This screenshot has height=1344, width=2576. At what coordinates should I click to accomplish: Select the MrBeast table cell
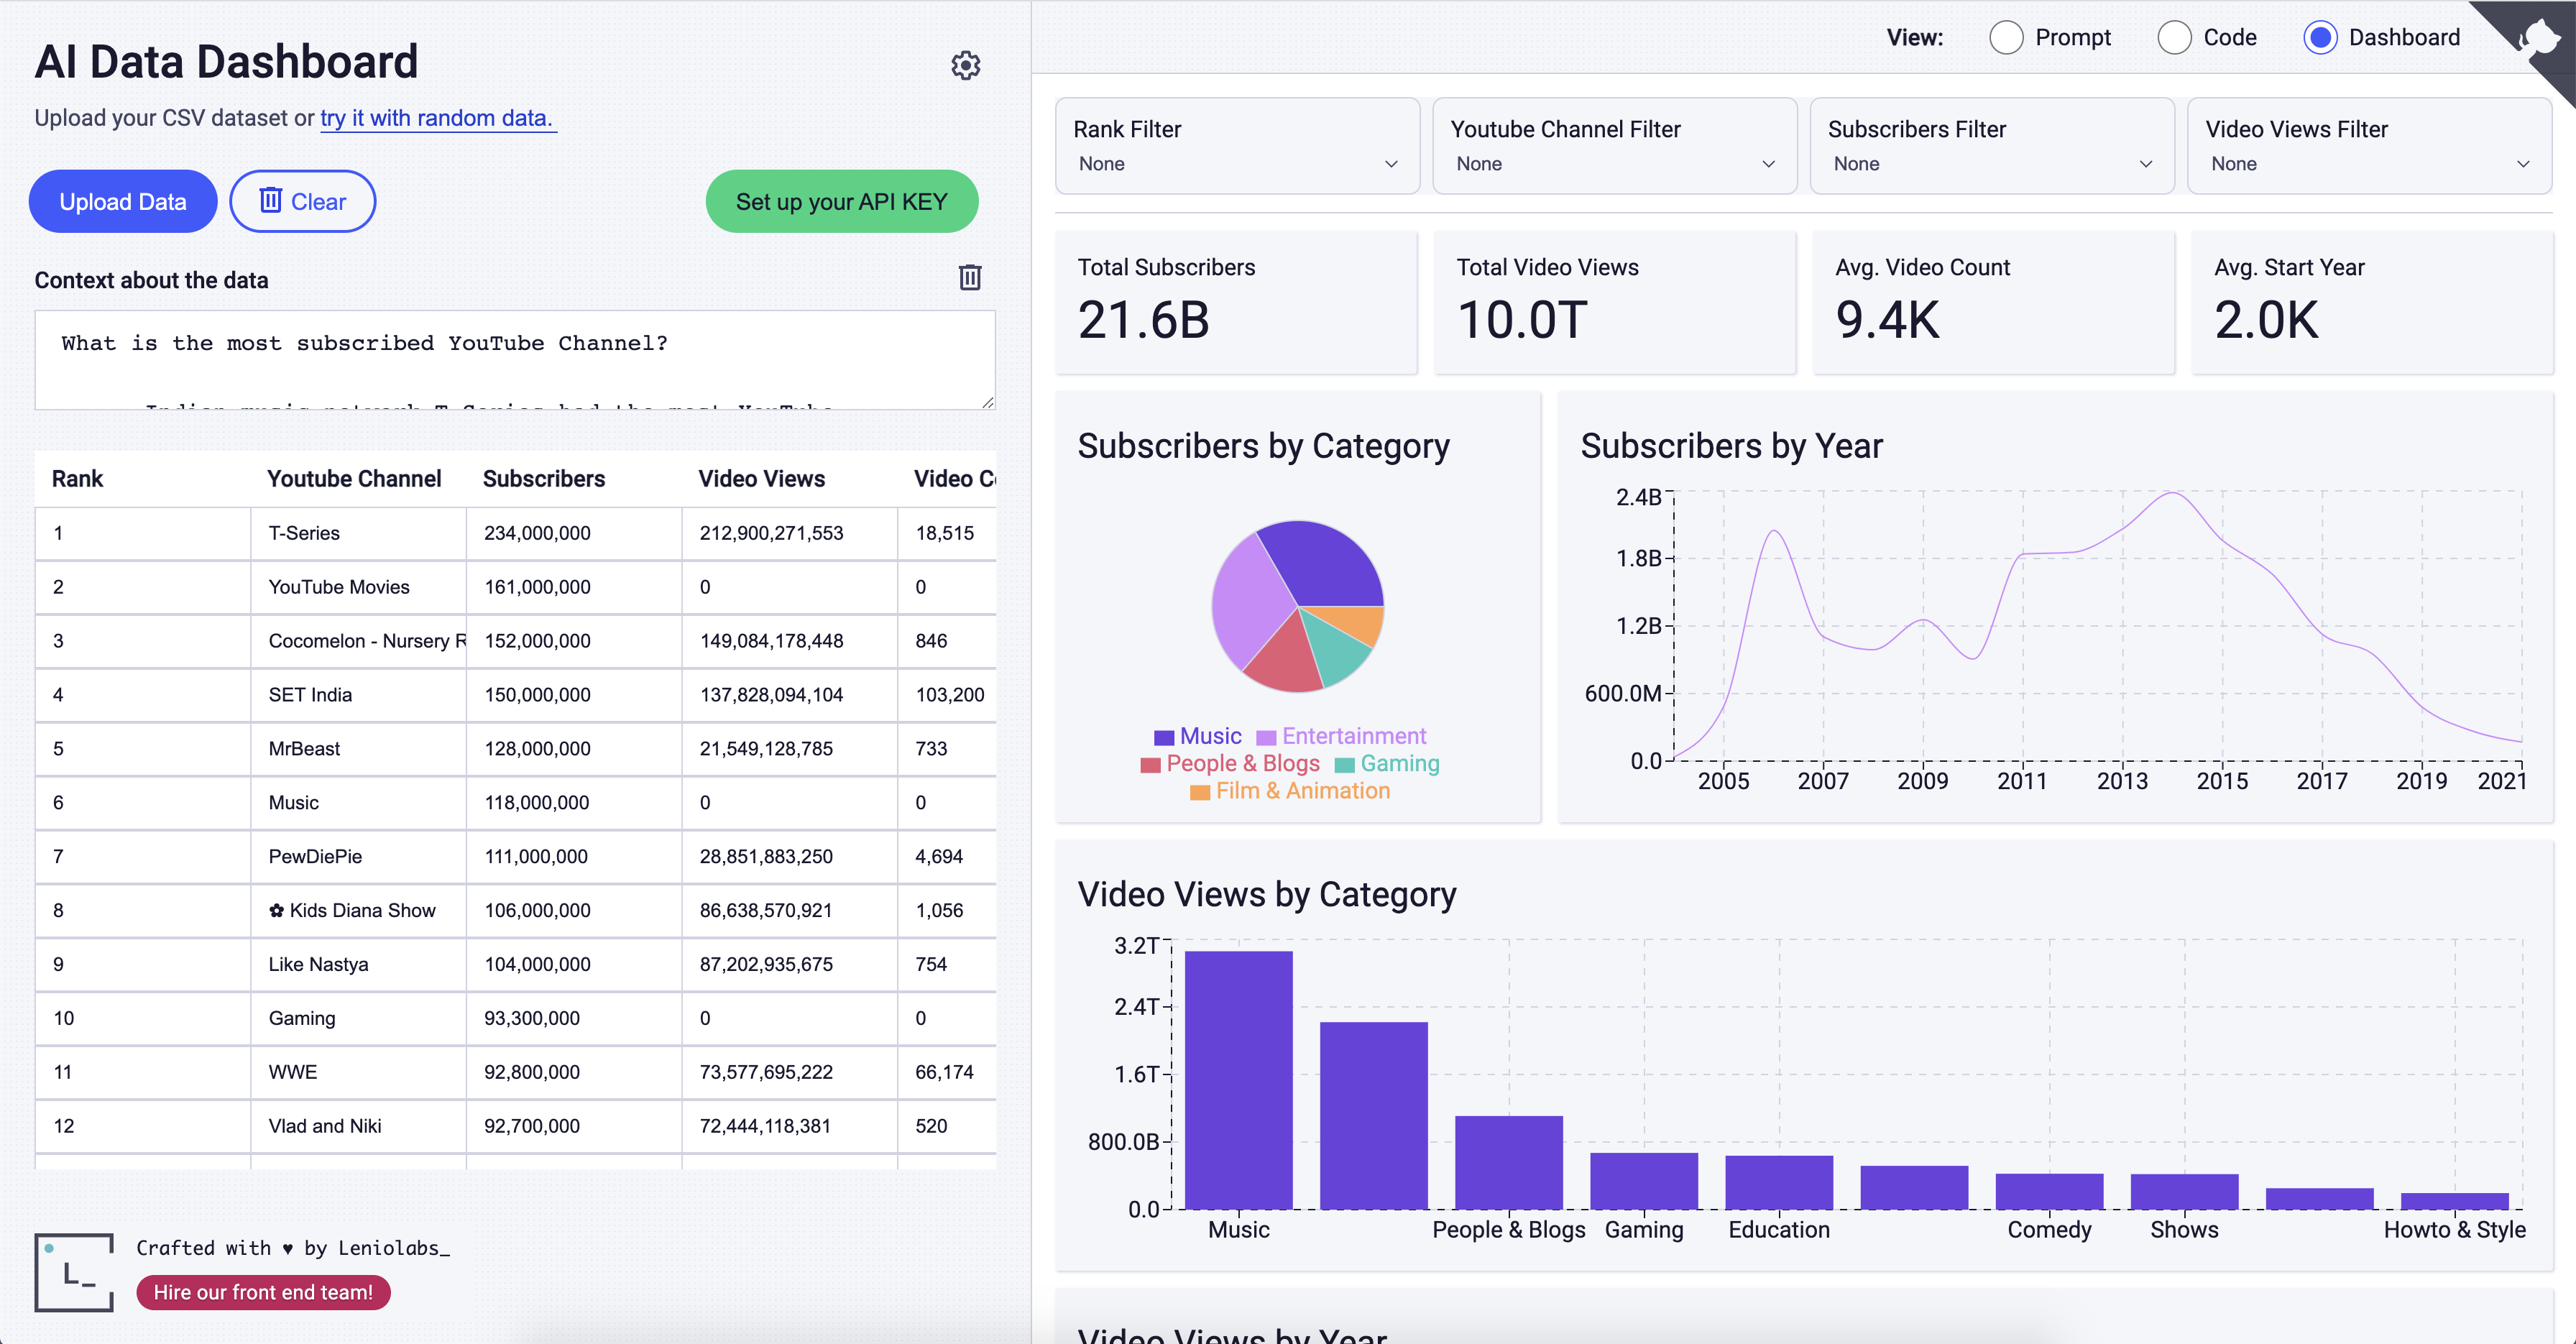pos(358,749)
